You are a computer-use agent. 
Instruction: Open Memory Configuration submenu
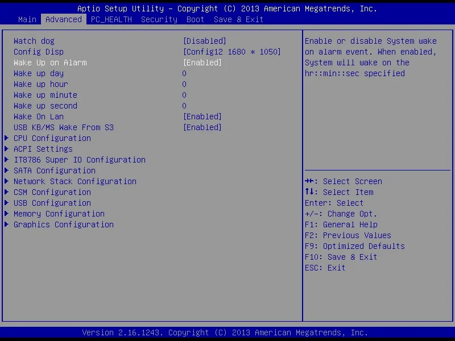click(59, 214)
